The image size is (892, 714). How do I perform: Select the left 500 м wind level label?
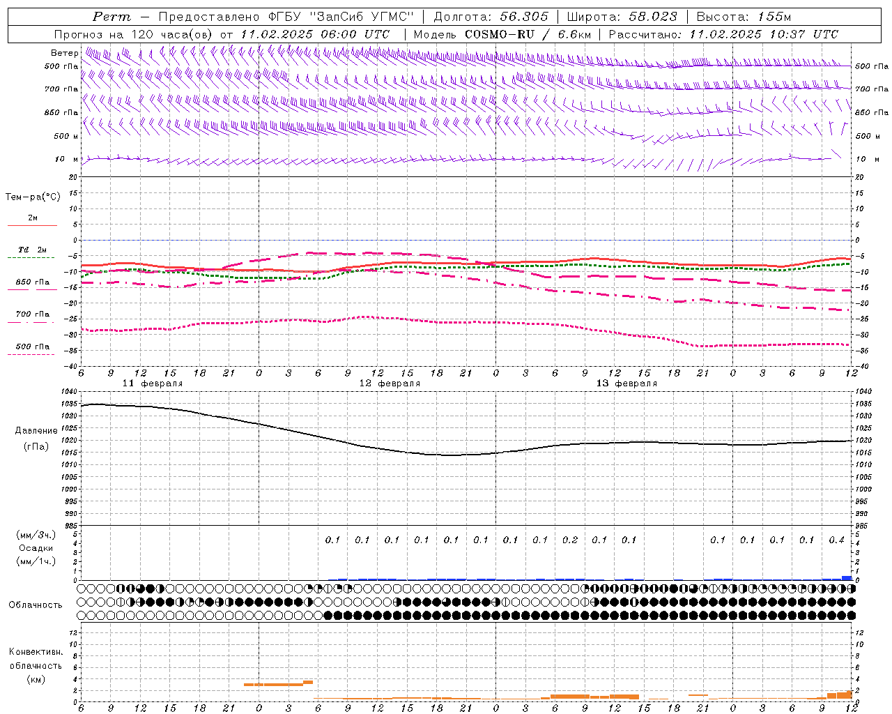66,136
